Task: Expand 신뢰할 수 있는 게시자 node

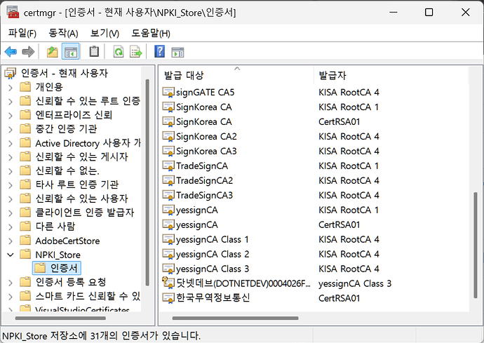Action: (11, 157)
